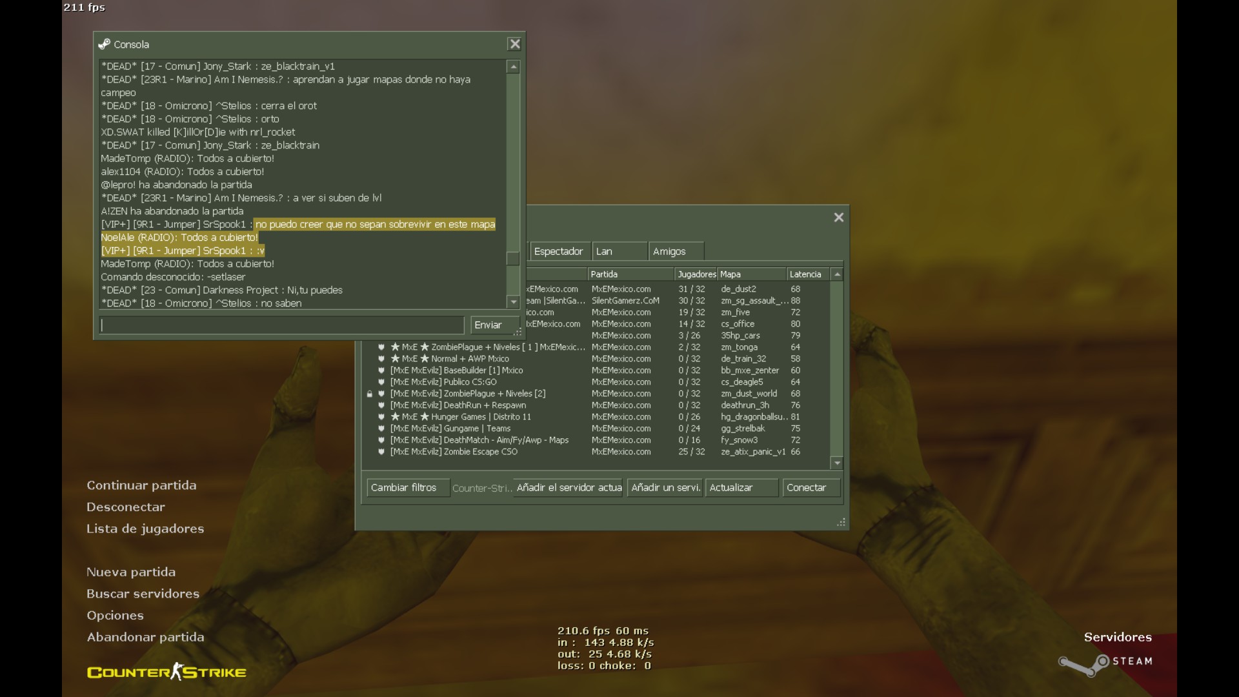Close the Consola window
1239x697 pixels.
point(514,44)
